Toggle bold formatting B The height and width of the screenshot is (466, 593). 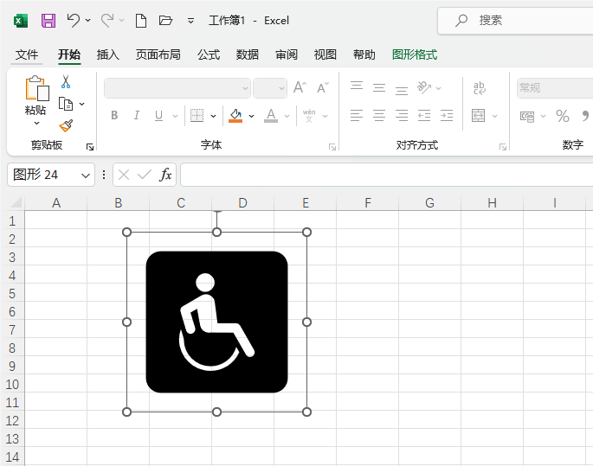[114, 115]
